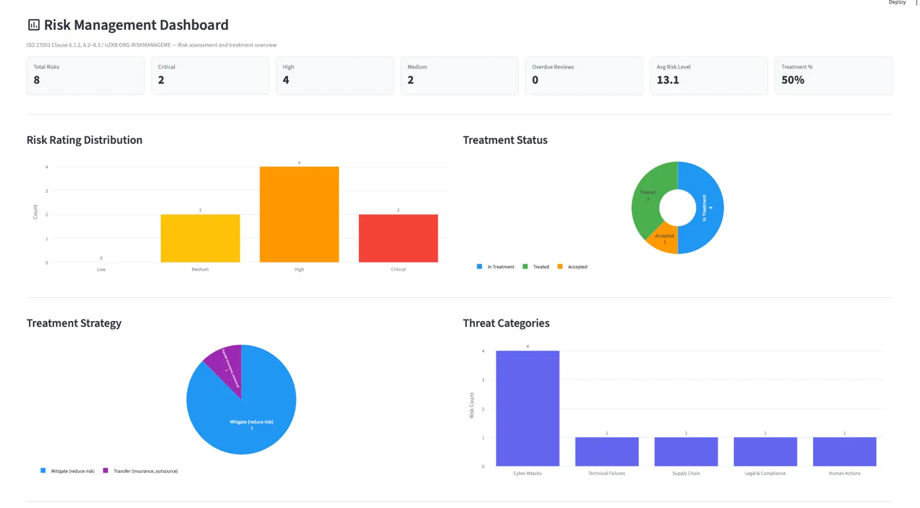The width and height of the screenshot is (920, 508).
Task: Click the Cyber Attacks bar in Threat Categories
Action: pos(527,408)
